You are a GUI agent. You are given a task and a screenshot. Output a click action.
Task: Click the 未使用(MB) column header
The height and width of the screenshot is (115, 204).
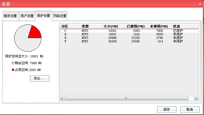[160, 26]
